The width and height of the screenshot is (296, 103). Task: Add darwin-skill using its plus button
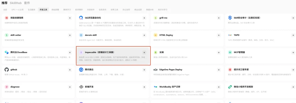(x=144, y=35)
